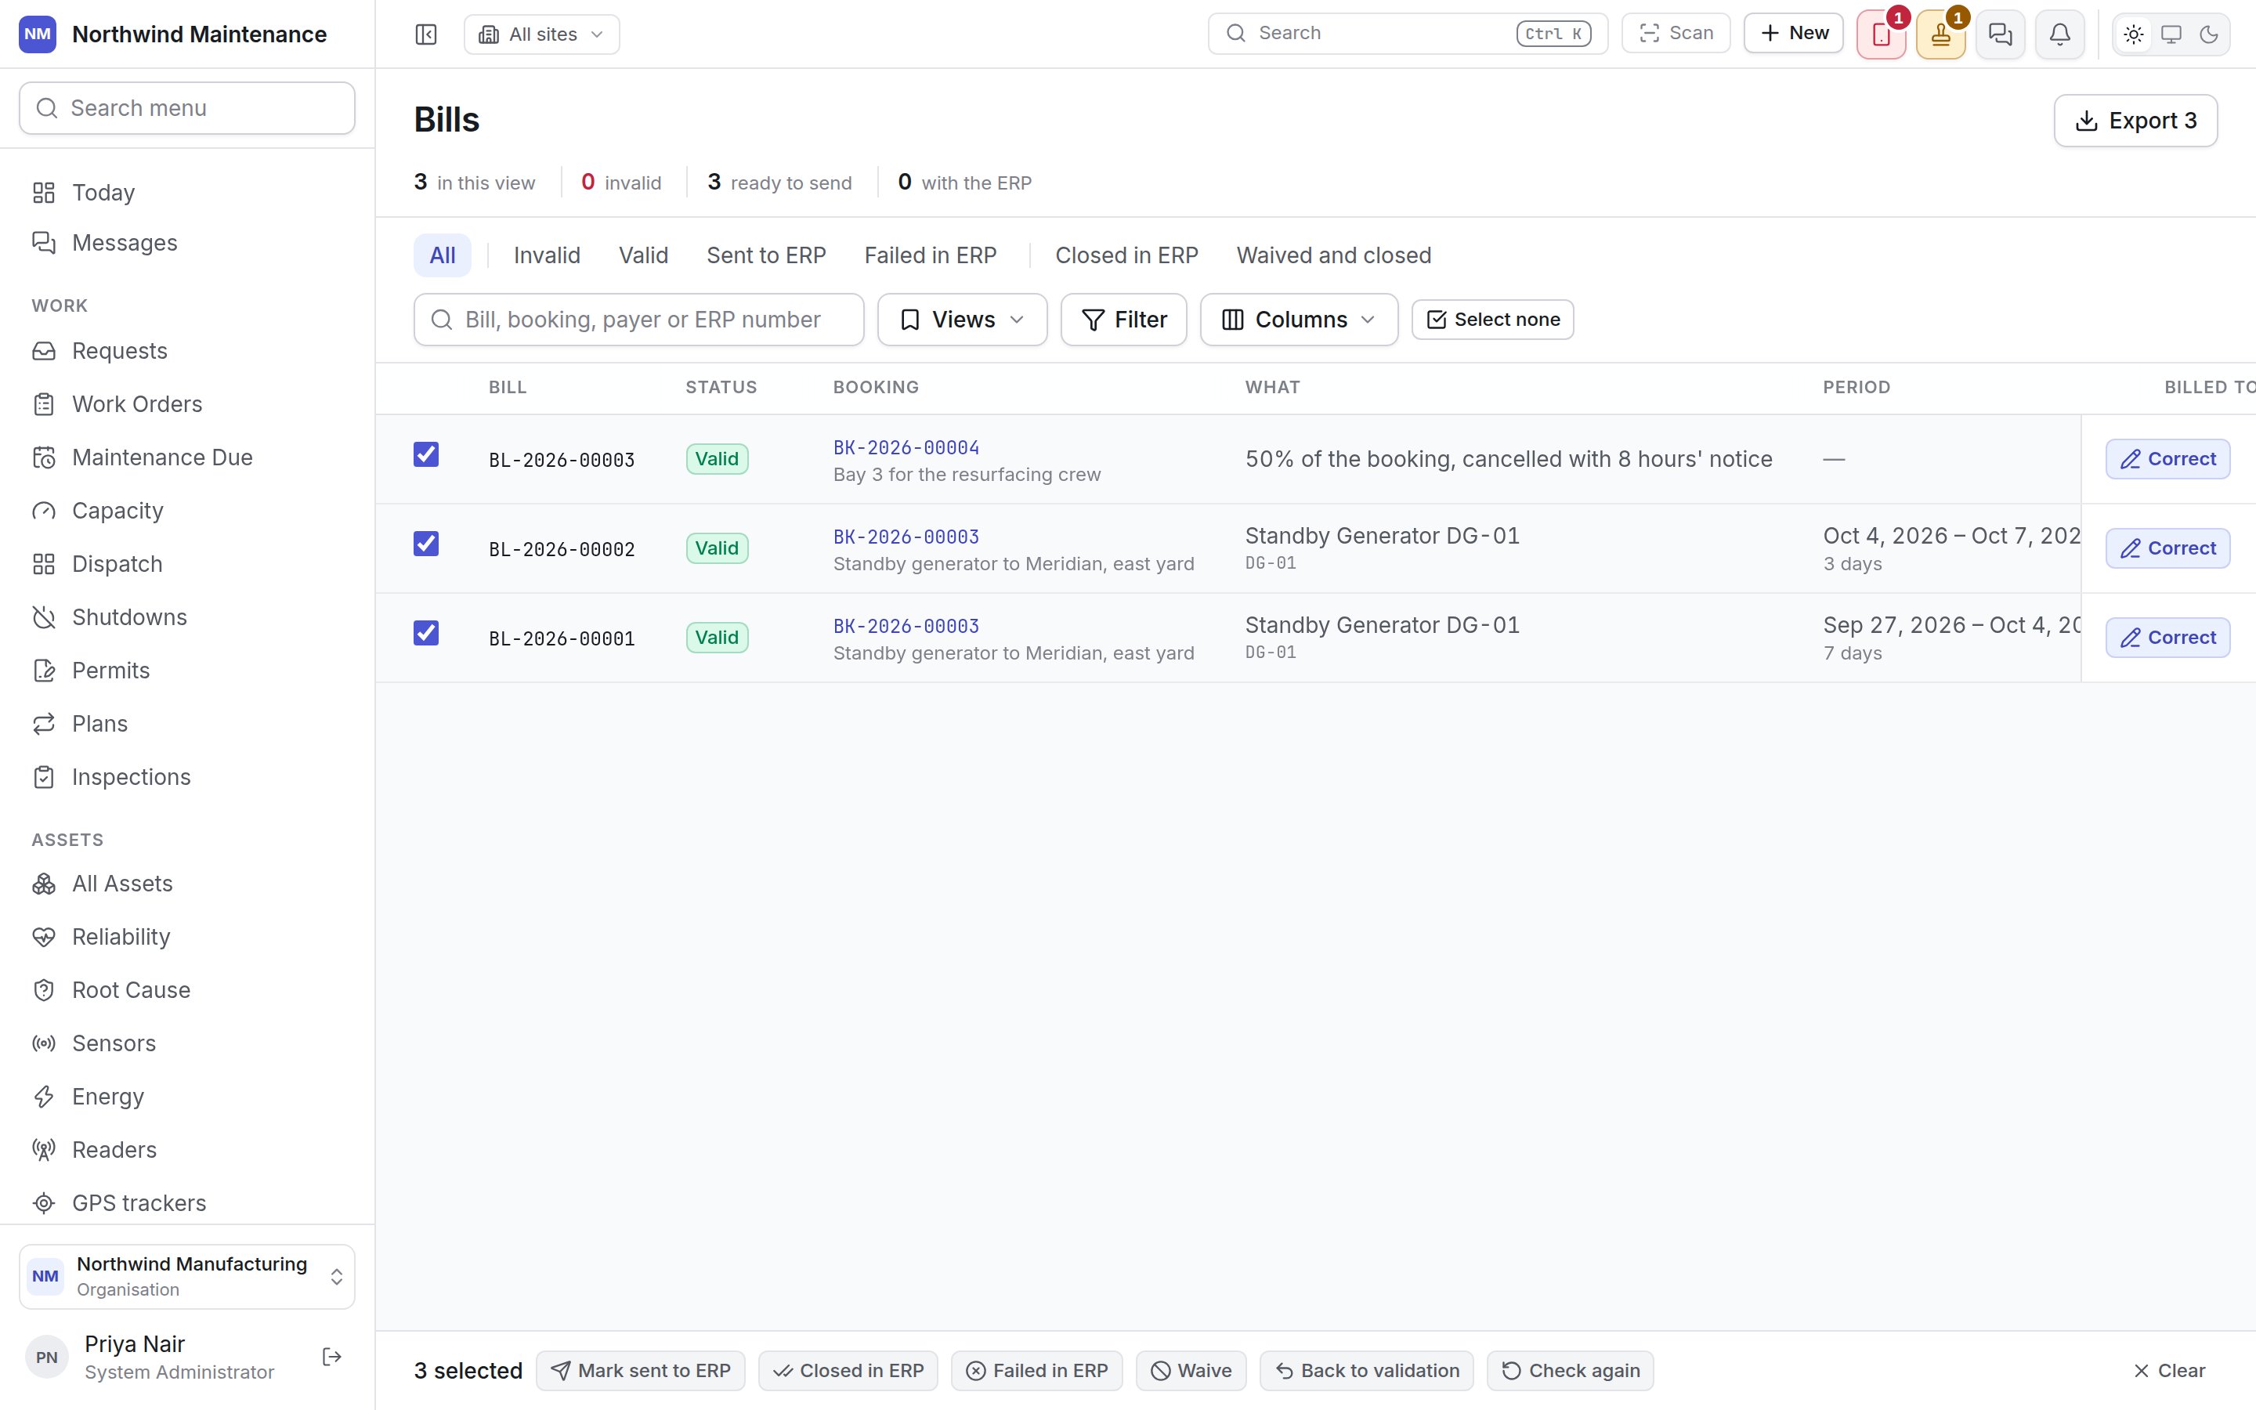Open the Energy section
This screenshot has height=1410, width=2256.
(x=186, y=1097)
